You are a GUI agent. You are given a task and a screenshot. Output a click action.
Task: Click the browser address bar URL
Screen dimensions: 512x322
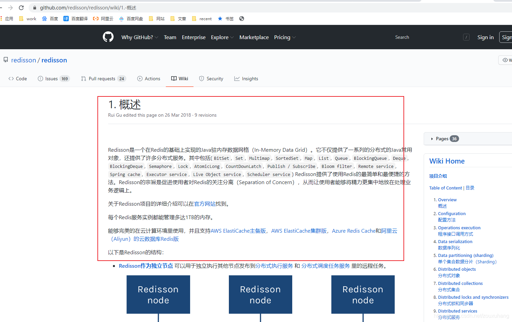coord(88,7)
